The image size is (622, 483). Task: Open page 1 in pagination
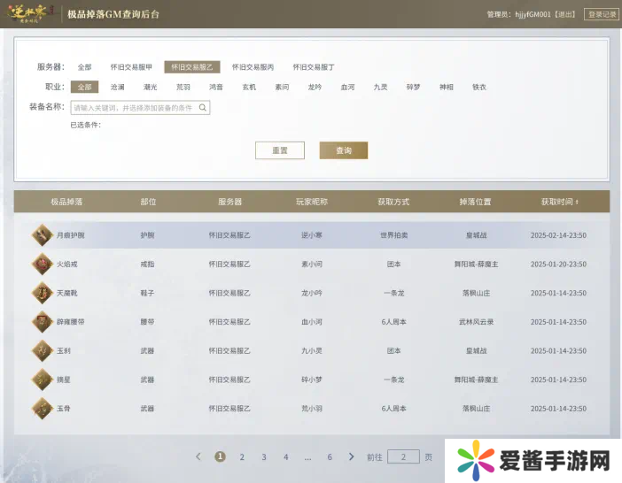tap(220, 456)
